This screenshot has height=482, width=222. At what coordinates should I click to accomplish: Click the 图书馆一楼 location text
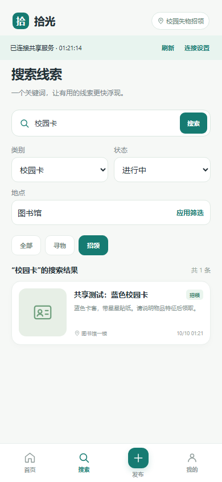[x=94, y=334]
